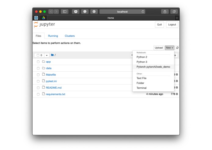Screen dimensions: 212x150
Task: Select the README.md checkbox
Action: pyautogui.click(x=38, y=88)
